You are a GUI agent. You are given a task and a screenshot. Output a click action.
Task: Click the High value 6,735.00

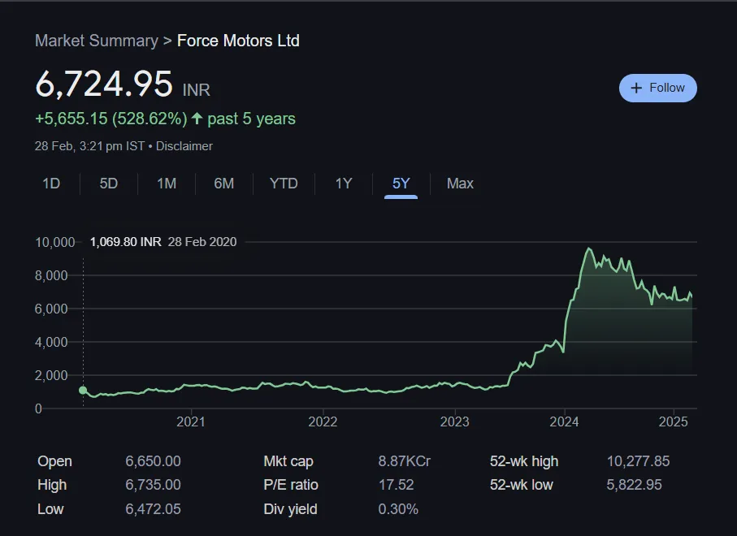tap(153, 485)
